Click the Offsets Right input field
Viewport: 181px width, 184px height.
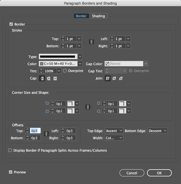71,138
